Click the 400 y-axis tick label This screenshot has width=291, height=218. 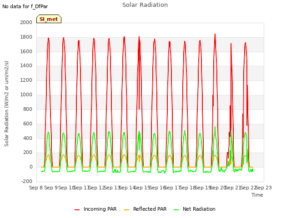pos(28,138)
